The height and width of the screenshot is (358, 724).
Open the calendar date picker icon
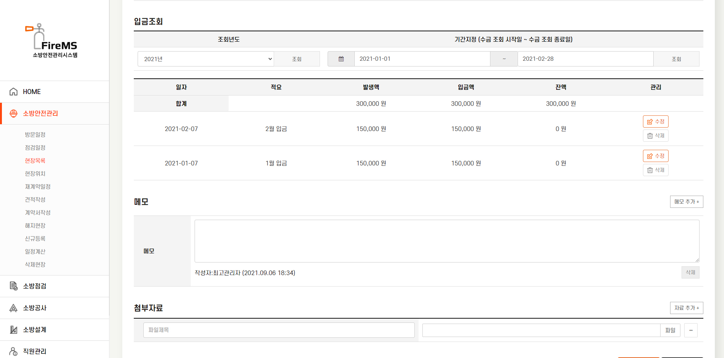[341, 59]
